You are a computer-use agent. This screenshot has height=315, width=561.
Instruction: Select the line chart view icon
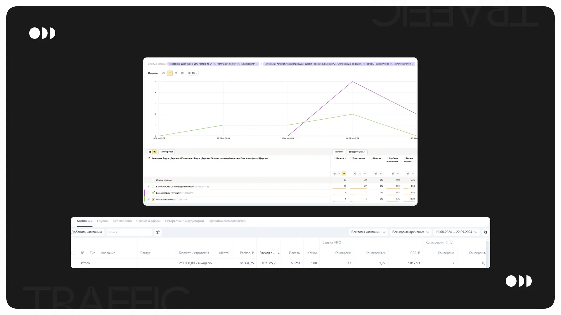[x=170, y=73]
